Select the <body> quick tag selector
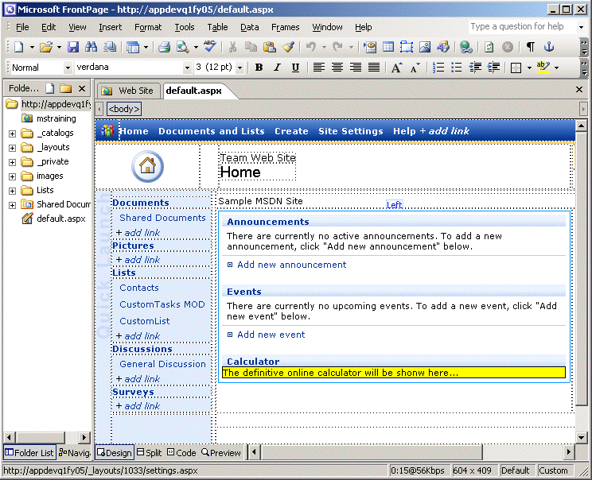592x480 pixels. pos(124,109)
